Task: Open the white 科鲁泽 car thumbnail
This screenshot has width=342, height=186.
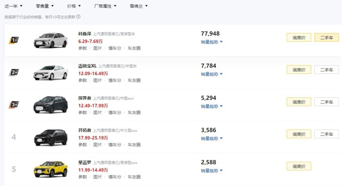Action: [x=51, y=40]
